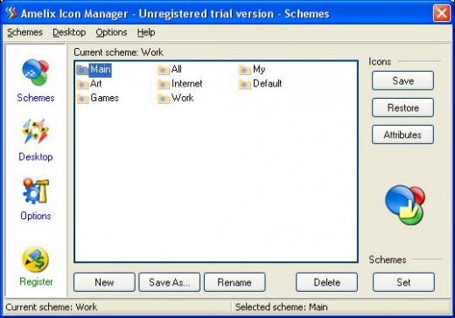Select the 'Internet' scheme name
Image resolution: width=455 pixels, height=318 pixels.
click(x=186, y=84)
